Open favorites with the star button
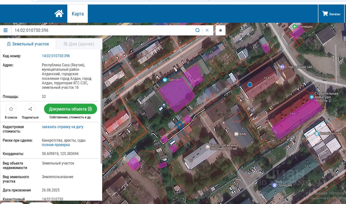346x204 pixels. pos(221,30)
